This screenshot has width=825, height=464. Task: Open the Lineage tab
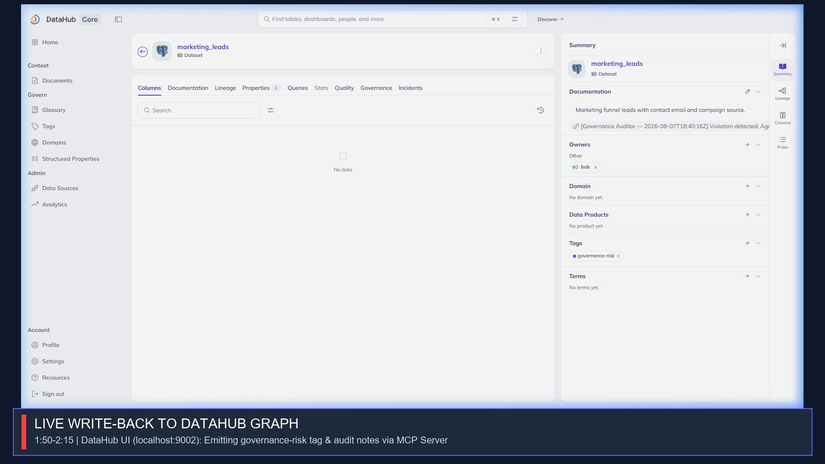[225, 88]
